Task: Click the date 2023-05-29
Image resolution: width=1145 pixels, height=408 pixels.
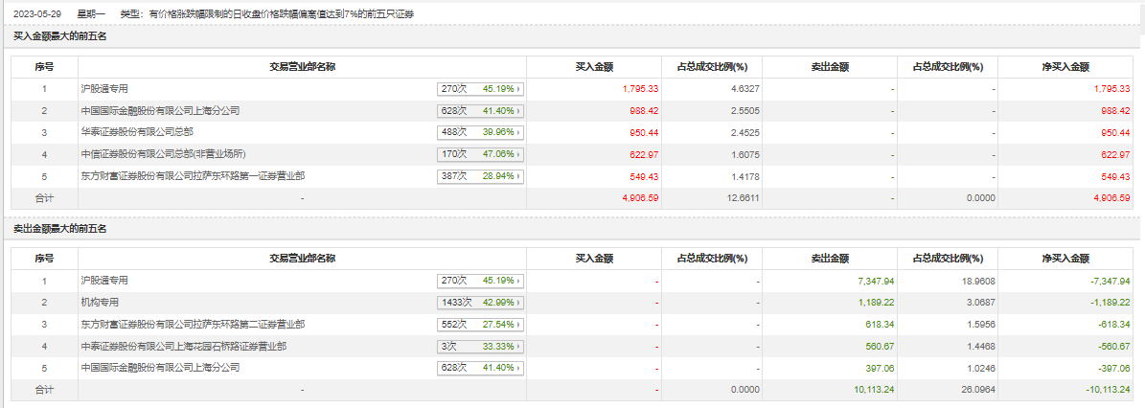Action: click(x=35, y=13)
